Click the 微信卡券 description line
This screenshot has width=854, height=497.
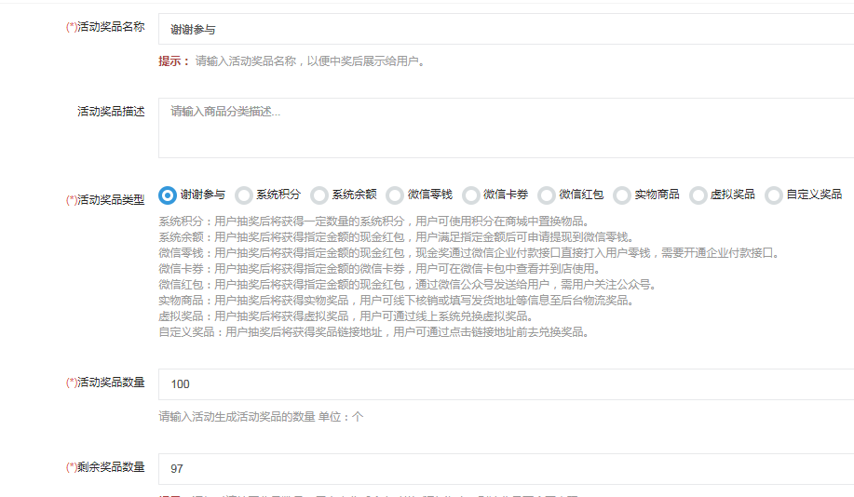click(380, 269)
